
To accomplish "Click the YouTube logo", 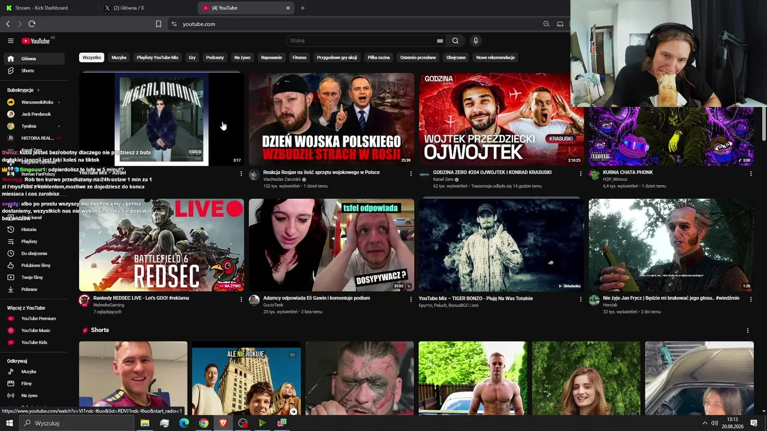I will [x=36, y=41].
